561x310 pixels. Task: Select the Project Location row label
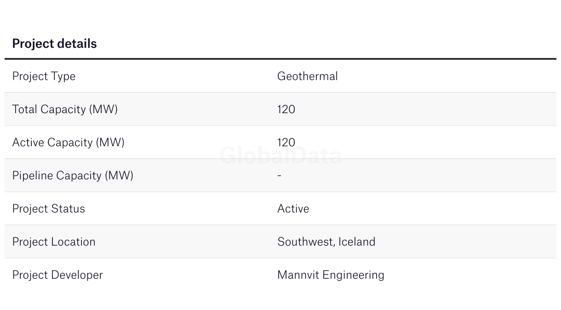tap(54, 242)
